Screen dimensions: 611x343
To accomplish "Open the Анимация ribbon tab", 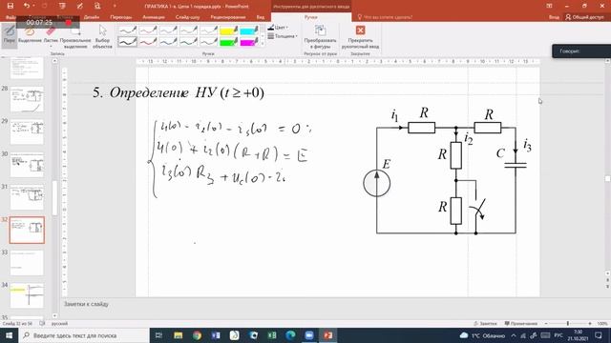I will [154, 17].
